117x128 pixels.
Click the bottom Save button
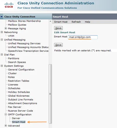coord(58,45)
